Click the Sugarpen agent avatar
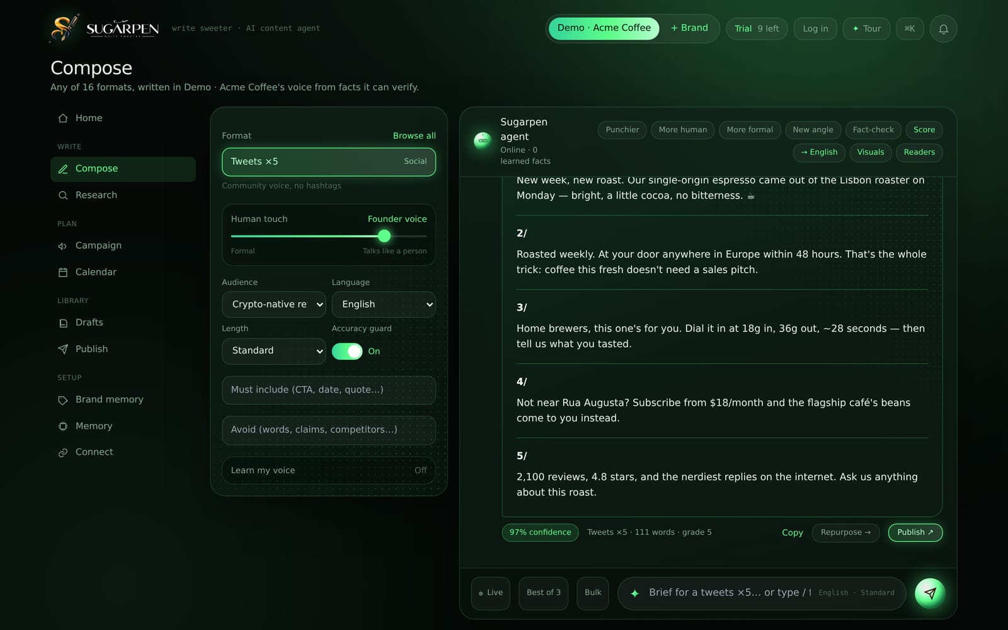The width and height of the screenshot is (1008, 630). (x=483, y=140)
